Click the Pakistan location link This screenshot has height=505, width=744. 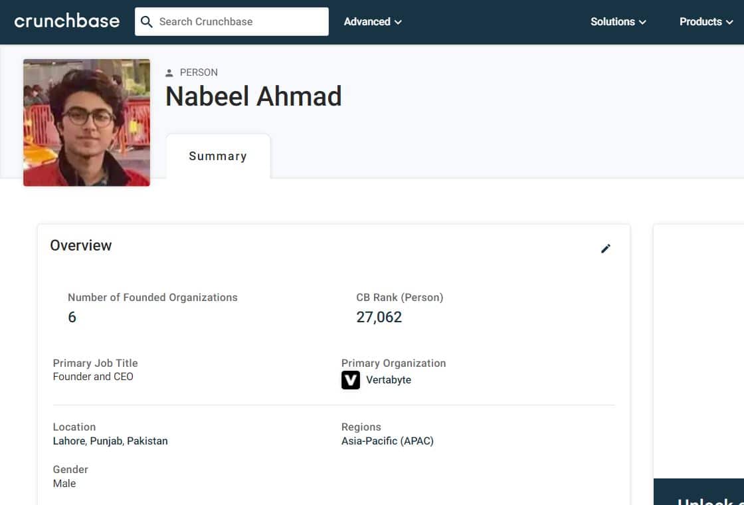click(x=147, y=441)
